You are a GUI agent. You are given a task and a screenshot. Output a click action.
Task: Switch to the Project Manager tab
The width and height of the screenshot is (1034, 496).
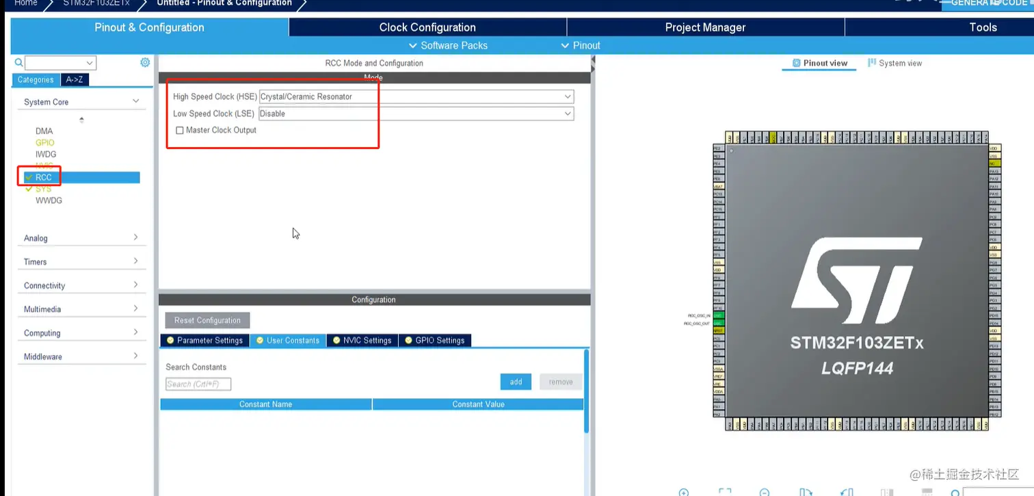pos(705,27)
